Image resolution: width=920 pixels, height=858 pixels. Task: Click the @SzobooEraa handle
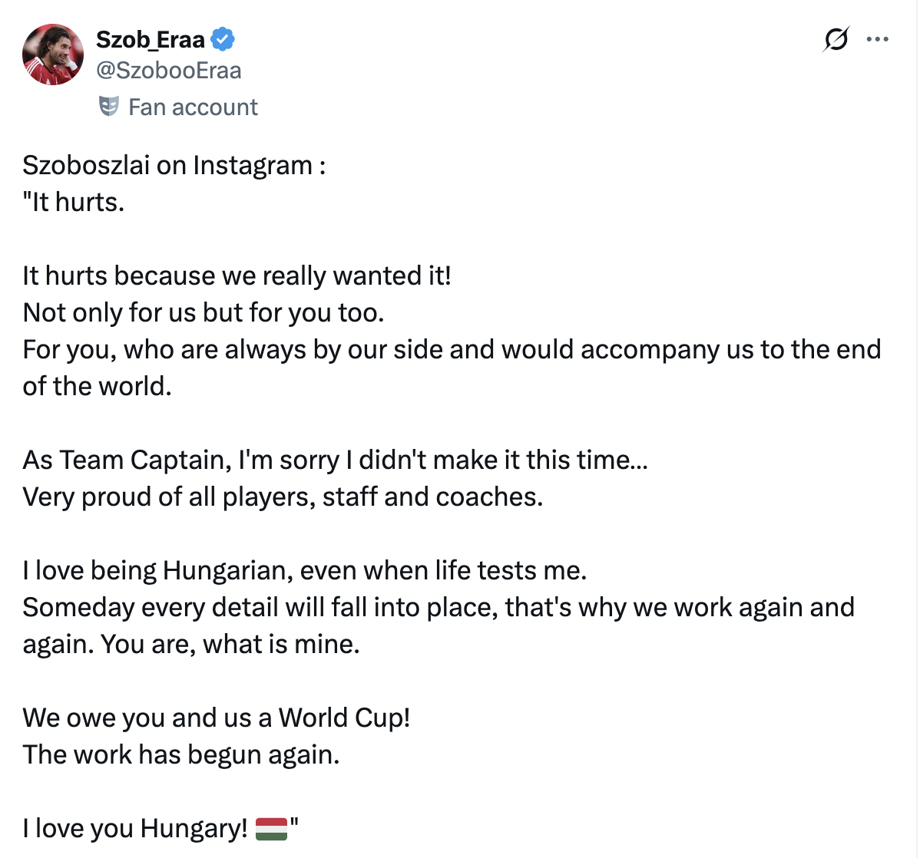[x=169, y=71]
